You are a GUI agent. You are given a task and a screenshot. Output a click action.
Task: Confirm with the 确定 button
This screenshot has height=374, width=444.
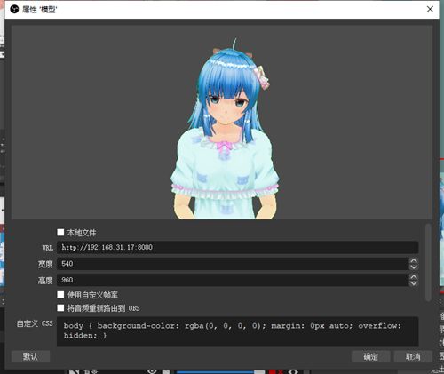(x=370, y=356)
